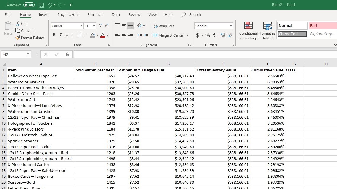Click the Undo arrow icon
Image resolution: width=337 pixels, height=189 pixels.
point(50,5)
